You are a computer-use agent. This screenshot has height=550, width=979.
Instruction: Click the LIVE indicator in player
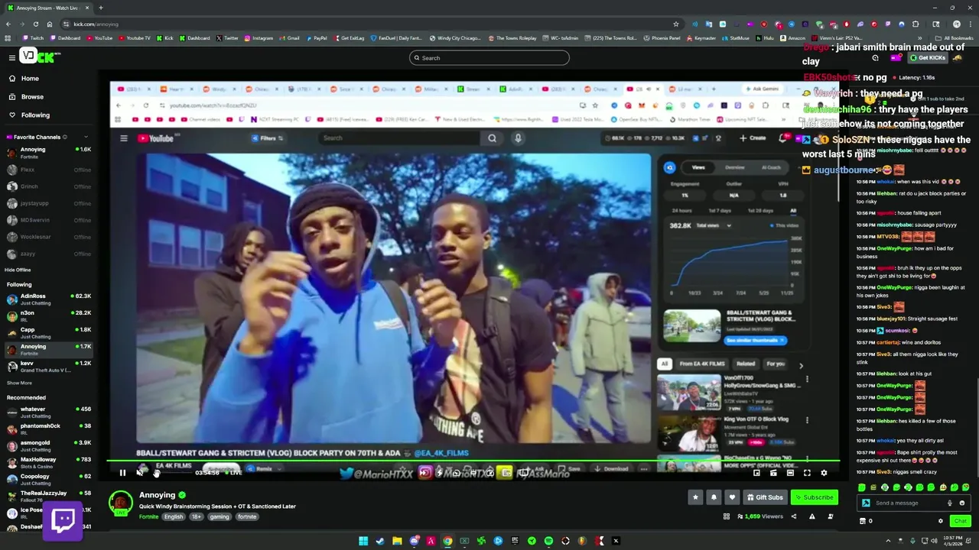[235, 473]
